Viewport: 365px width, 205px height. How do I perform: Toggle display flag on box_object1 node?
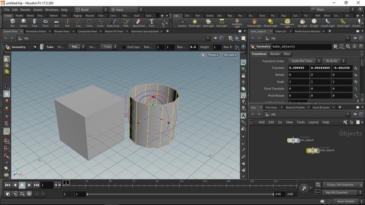click(x=298, y=141)
